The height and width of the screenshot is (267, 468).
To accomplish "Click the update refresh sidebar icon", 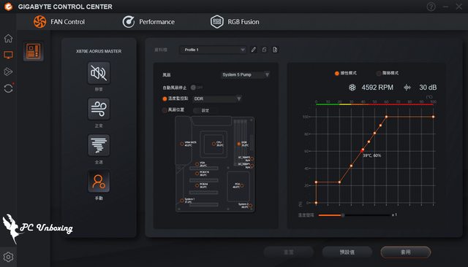I will pos(8,88).
